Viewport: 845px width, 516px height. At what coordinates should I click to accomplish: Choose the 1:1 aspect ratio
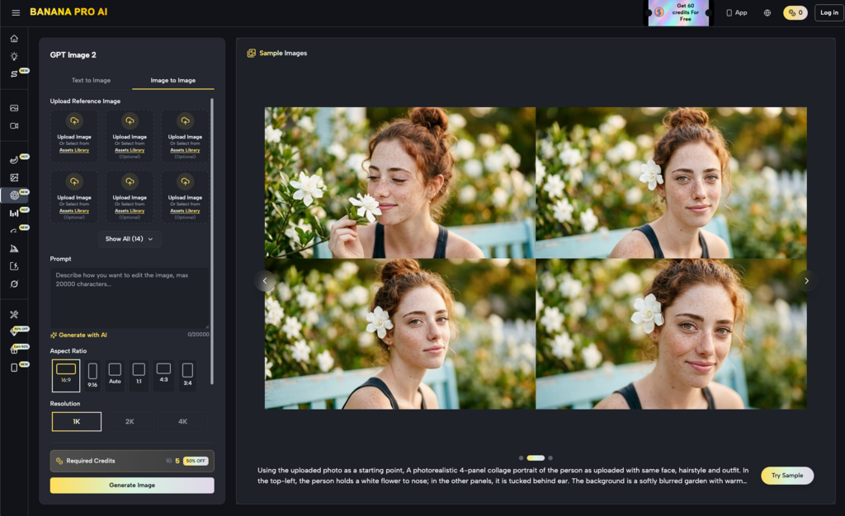point(139,375)
